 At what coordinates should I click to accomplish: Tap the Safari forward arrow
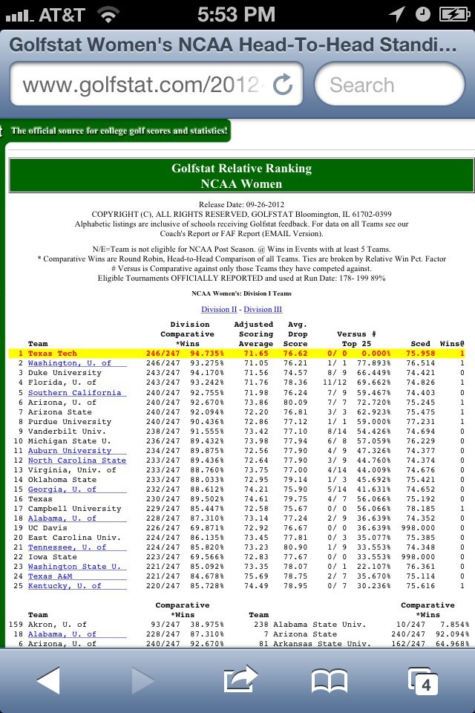pos(143,680)
